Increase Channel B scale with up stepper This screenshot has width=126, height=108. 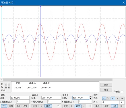tap(90, 97)
